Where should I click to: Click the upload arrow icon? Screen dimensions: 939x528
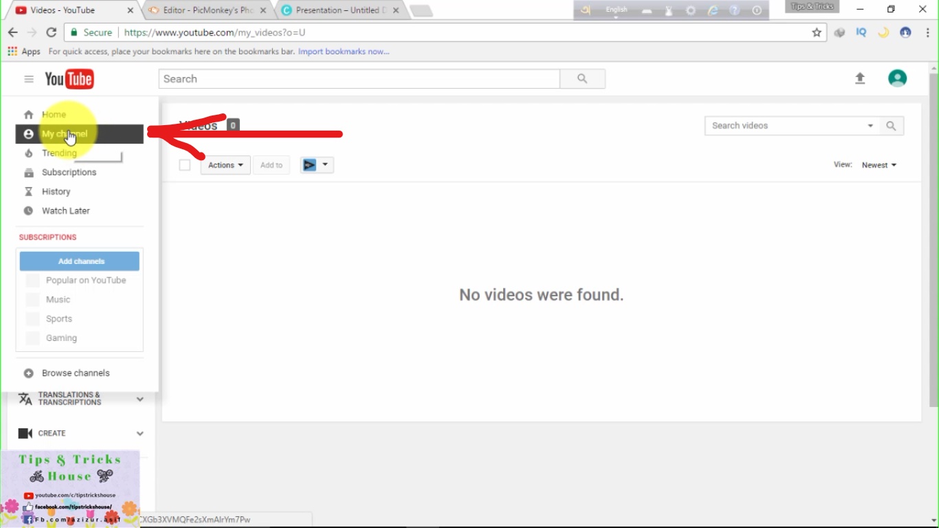860,78
